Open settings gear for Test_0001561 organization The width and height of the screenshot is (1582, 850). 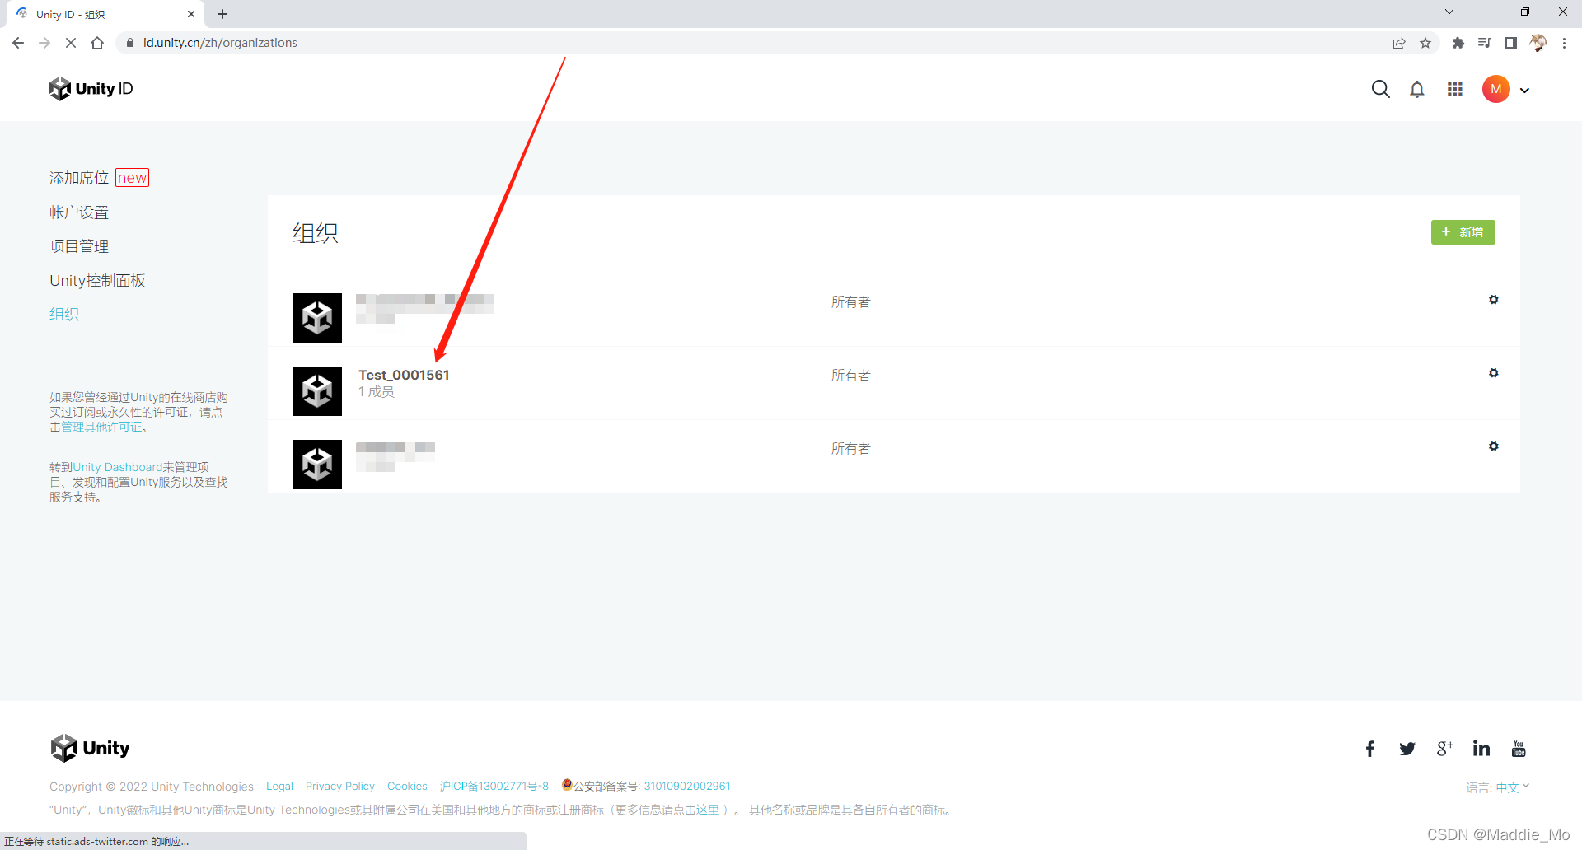[x=1494, y=373]
